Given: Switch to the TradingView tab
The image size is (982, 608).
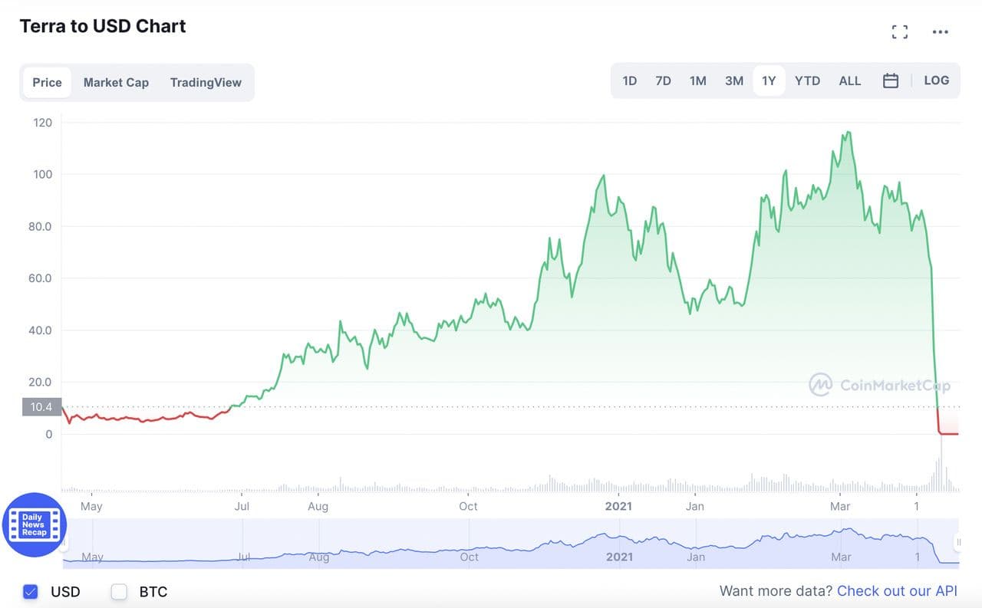Looking at the screenshot, I should pos(206,83).
